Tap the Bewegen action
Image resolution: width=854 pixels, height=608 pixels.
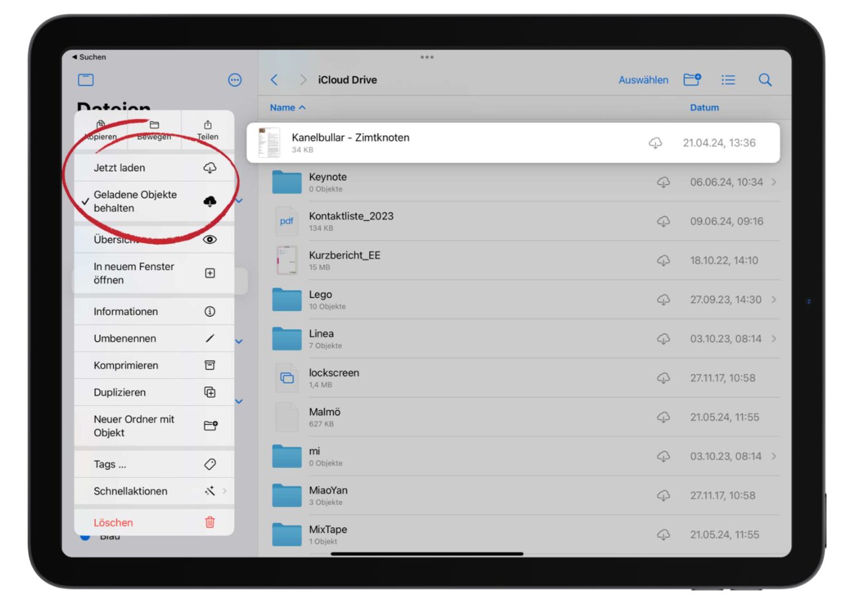click(154, 130)
